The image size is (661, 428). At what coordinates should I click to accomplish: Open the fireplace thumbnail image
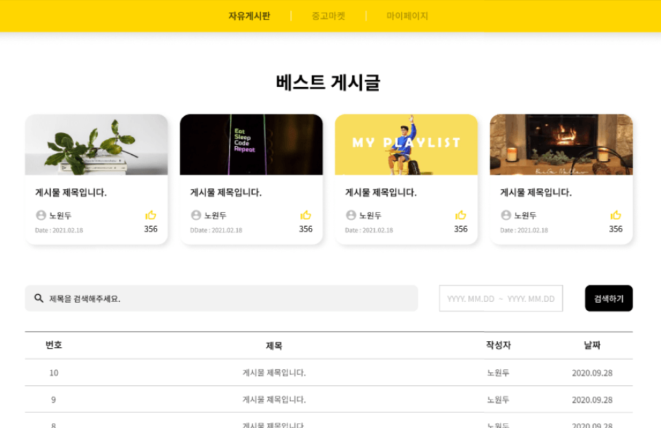(561, 144)
